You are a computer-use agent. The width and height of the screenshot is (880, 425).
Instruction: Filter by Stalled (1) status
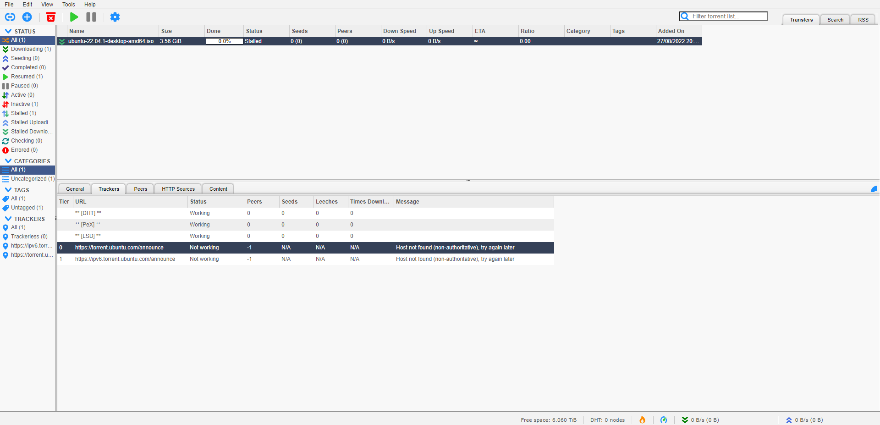pyautogui.click(x=27, y=113)
